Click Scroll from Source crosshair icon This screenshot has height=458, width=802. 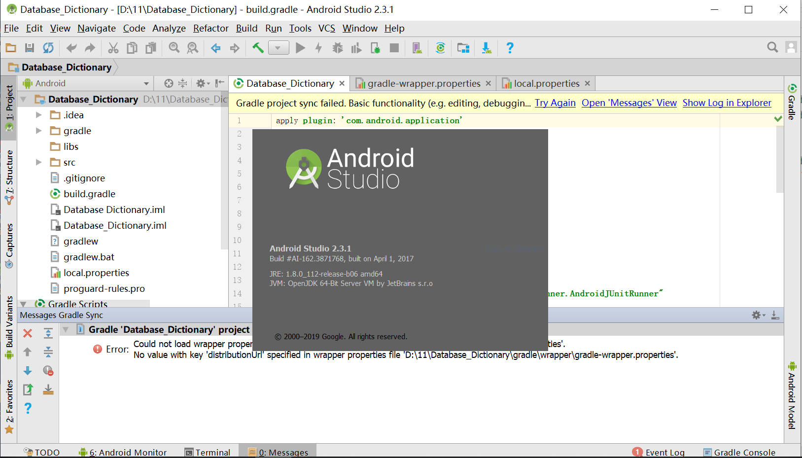(169, 83)
